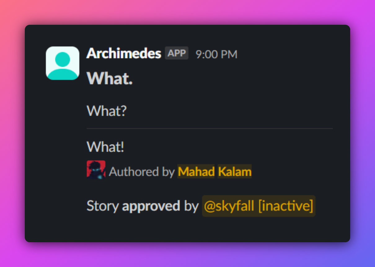Open the highlighted 'Mahad' mention
The image size is (375, 267).
[x=196, y=172]
